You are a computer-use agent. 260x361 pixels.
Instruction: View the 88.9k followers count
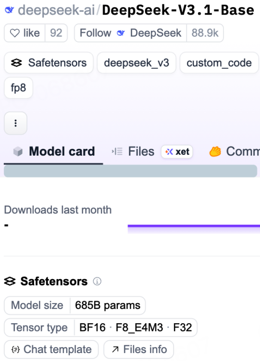tap(205, 33)
